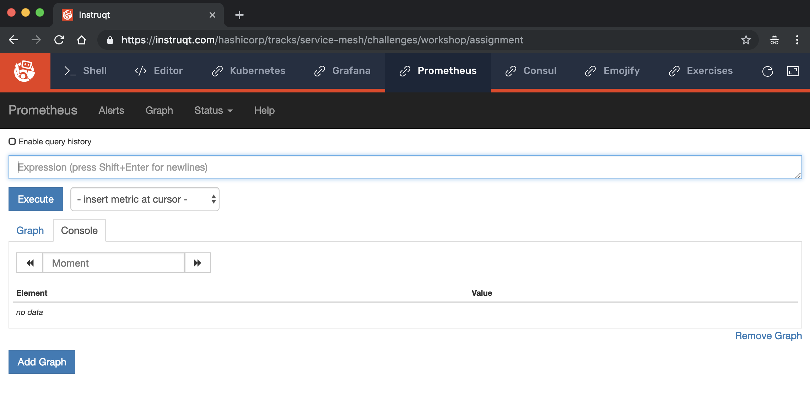Click the fullscreen expand icon

(x=793, y=71)
